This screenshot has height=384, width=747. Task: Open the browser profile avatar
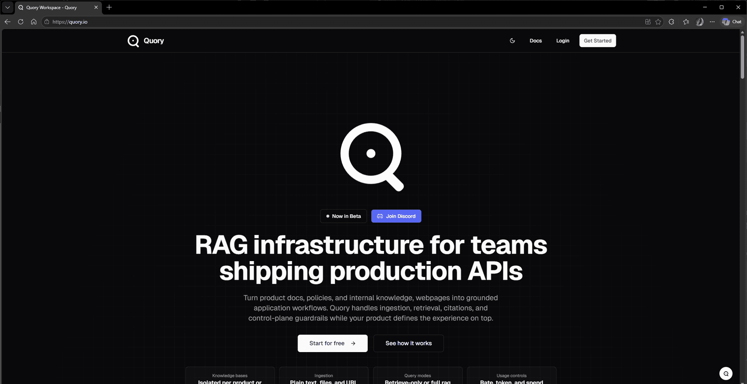[x=700, y=22]
